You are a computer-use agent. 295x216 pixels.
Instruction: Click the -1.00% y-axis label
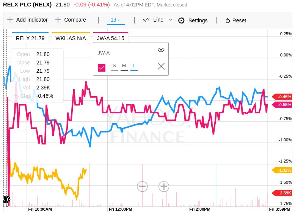click(x=285, y=140)
